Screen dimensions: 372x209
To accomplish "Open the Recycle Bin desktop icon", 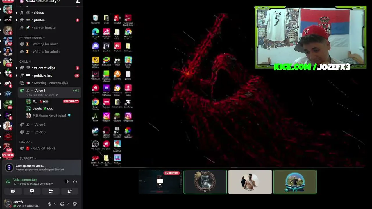I will coord(95,19).
